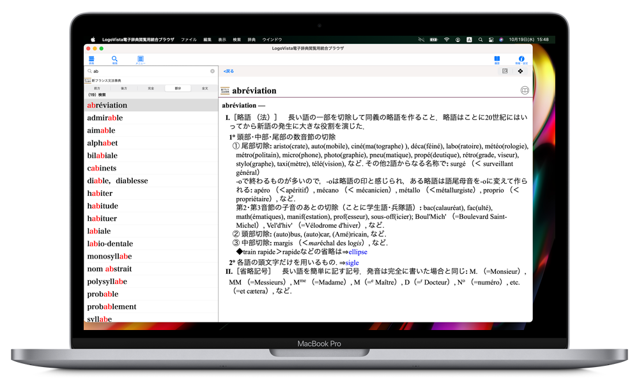Select the 部分 partial match mode
The image size is (639, 383).
click(178, 88)
